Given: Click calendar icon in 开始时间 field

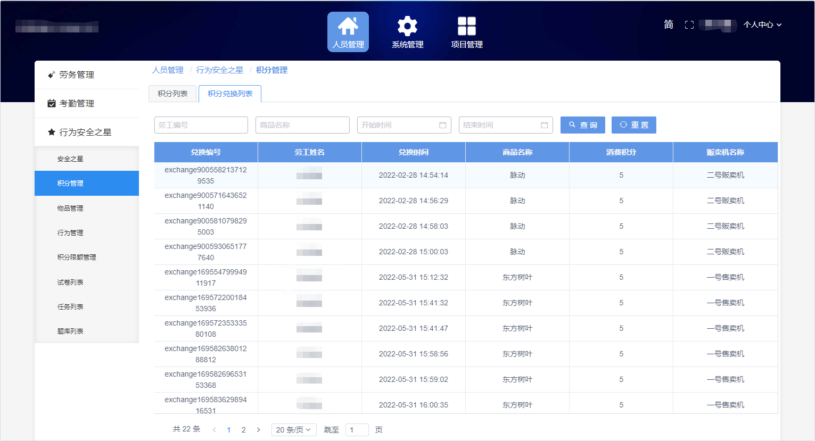Looking at the screenshot, I should [x=442, y=125].
